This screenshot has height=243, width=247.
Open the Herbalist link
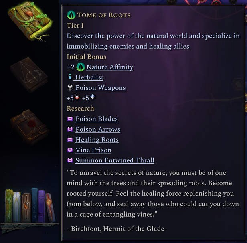89,77
